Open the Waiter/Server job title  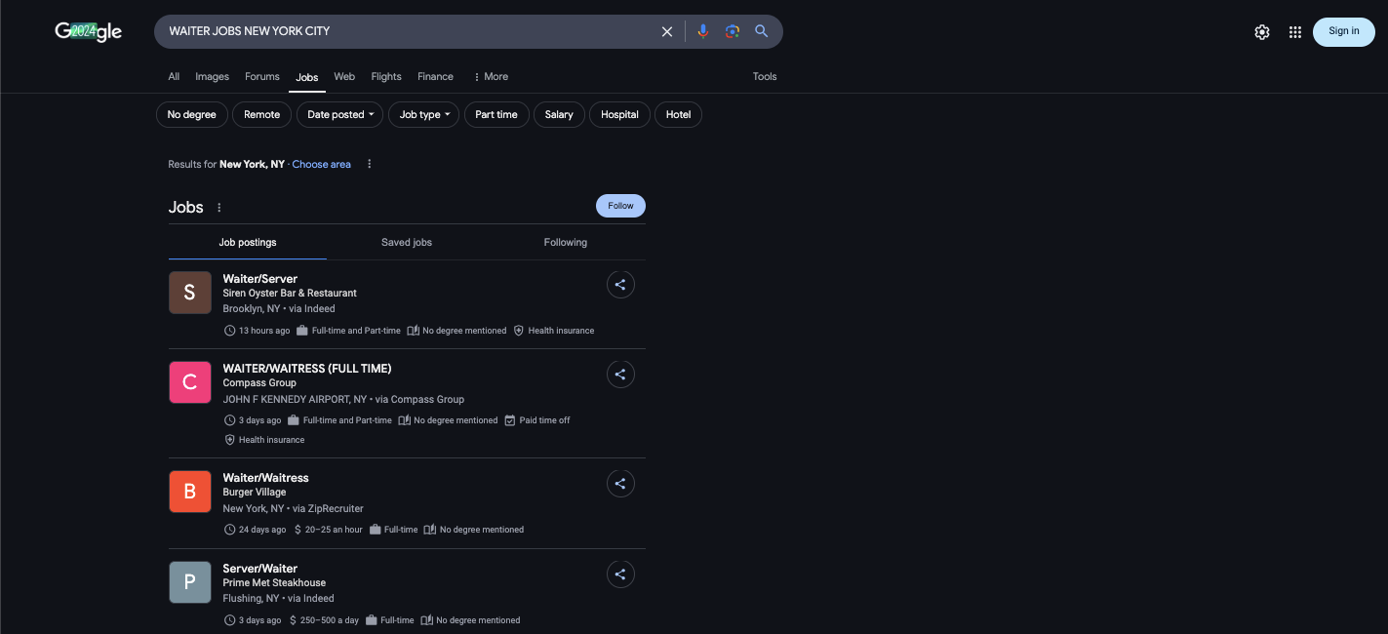(260, 279)
